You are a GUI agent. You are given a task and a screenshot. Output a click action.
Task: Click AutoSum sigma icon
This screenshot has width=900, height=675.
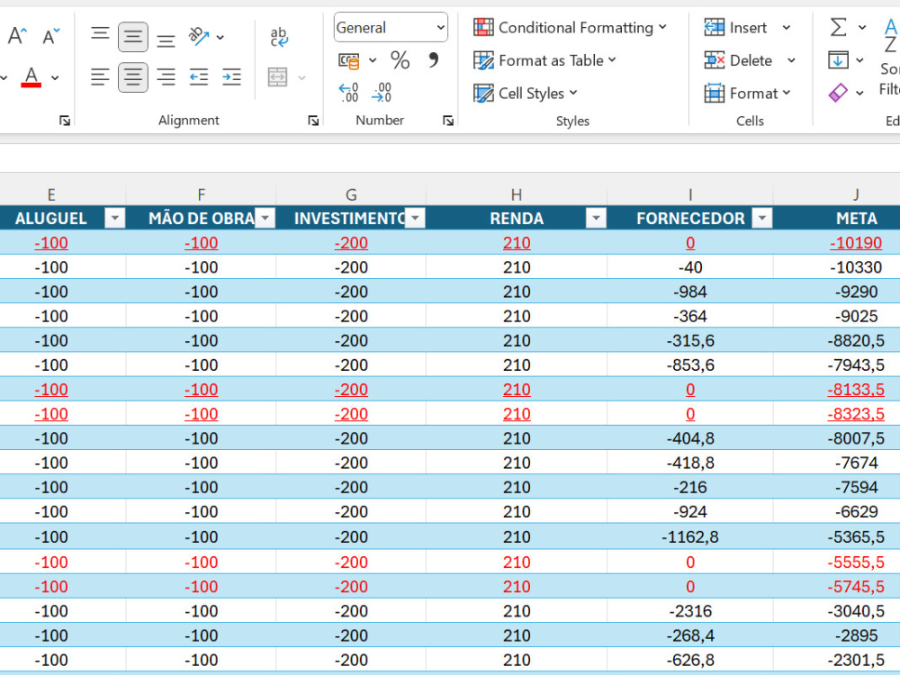839,27
